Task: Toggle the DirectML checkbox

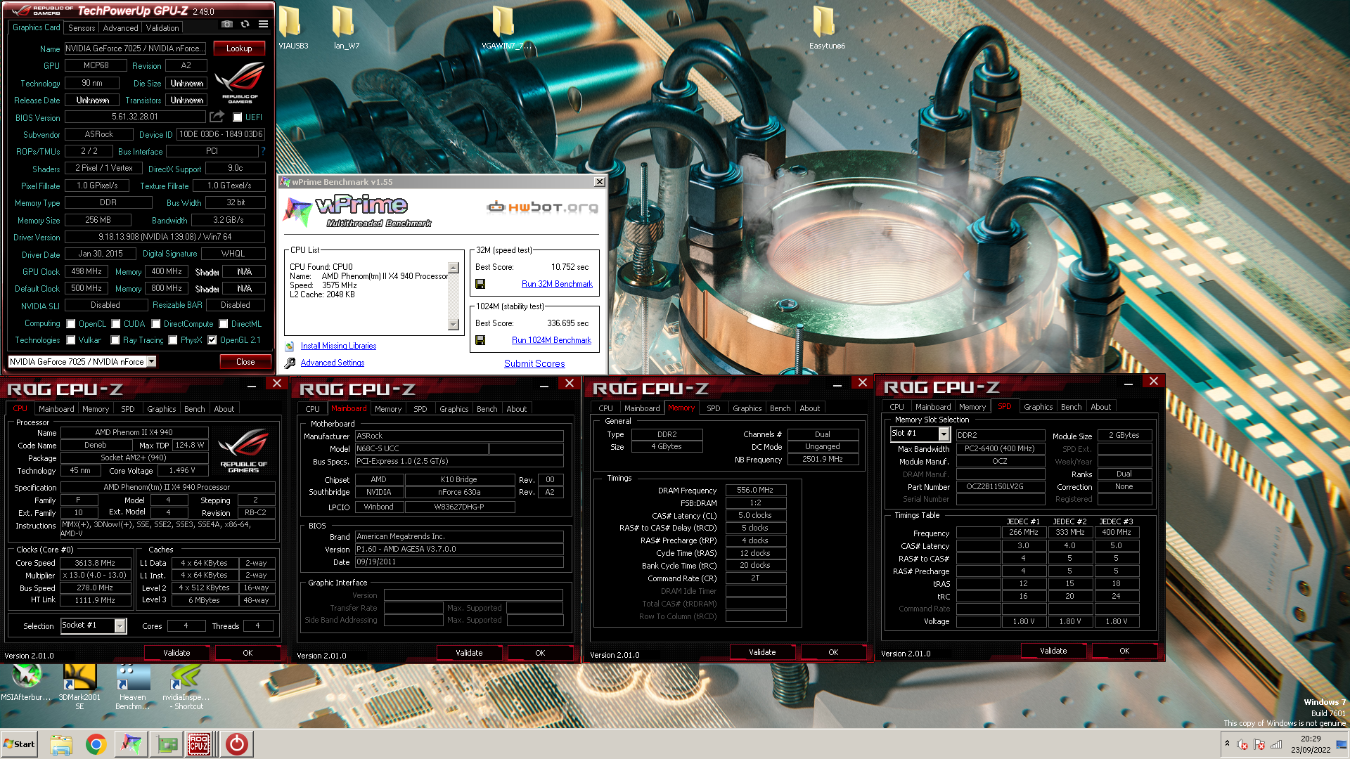Action: pos(224,324)
